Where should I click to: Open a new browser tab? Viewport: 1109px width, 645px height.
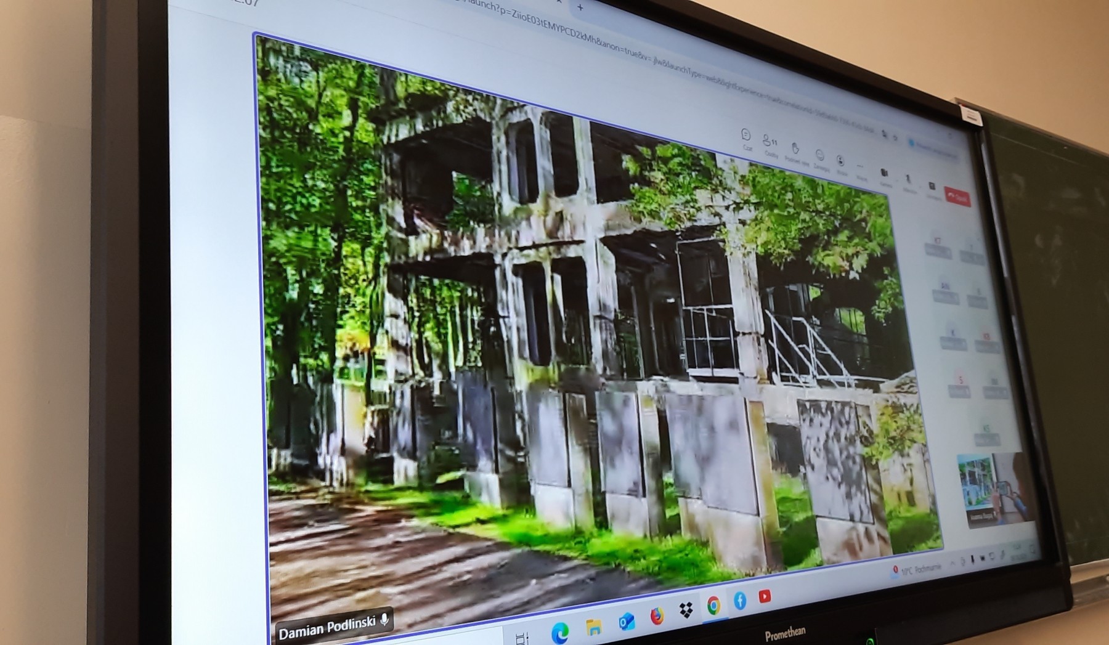coord(580,8)
